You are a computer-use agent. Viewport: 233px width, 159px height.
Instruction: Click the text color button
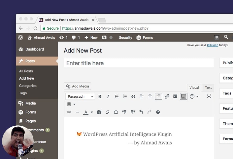(x=86, y=112)
